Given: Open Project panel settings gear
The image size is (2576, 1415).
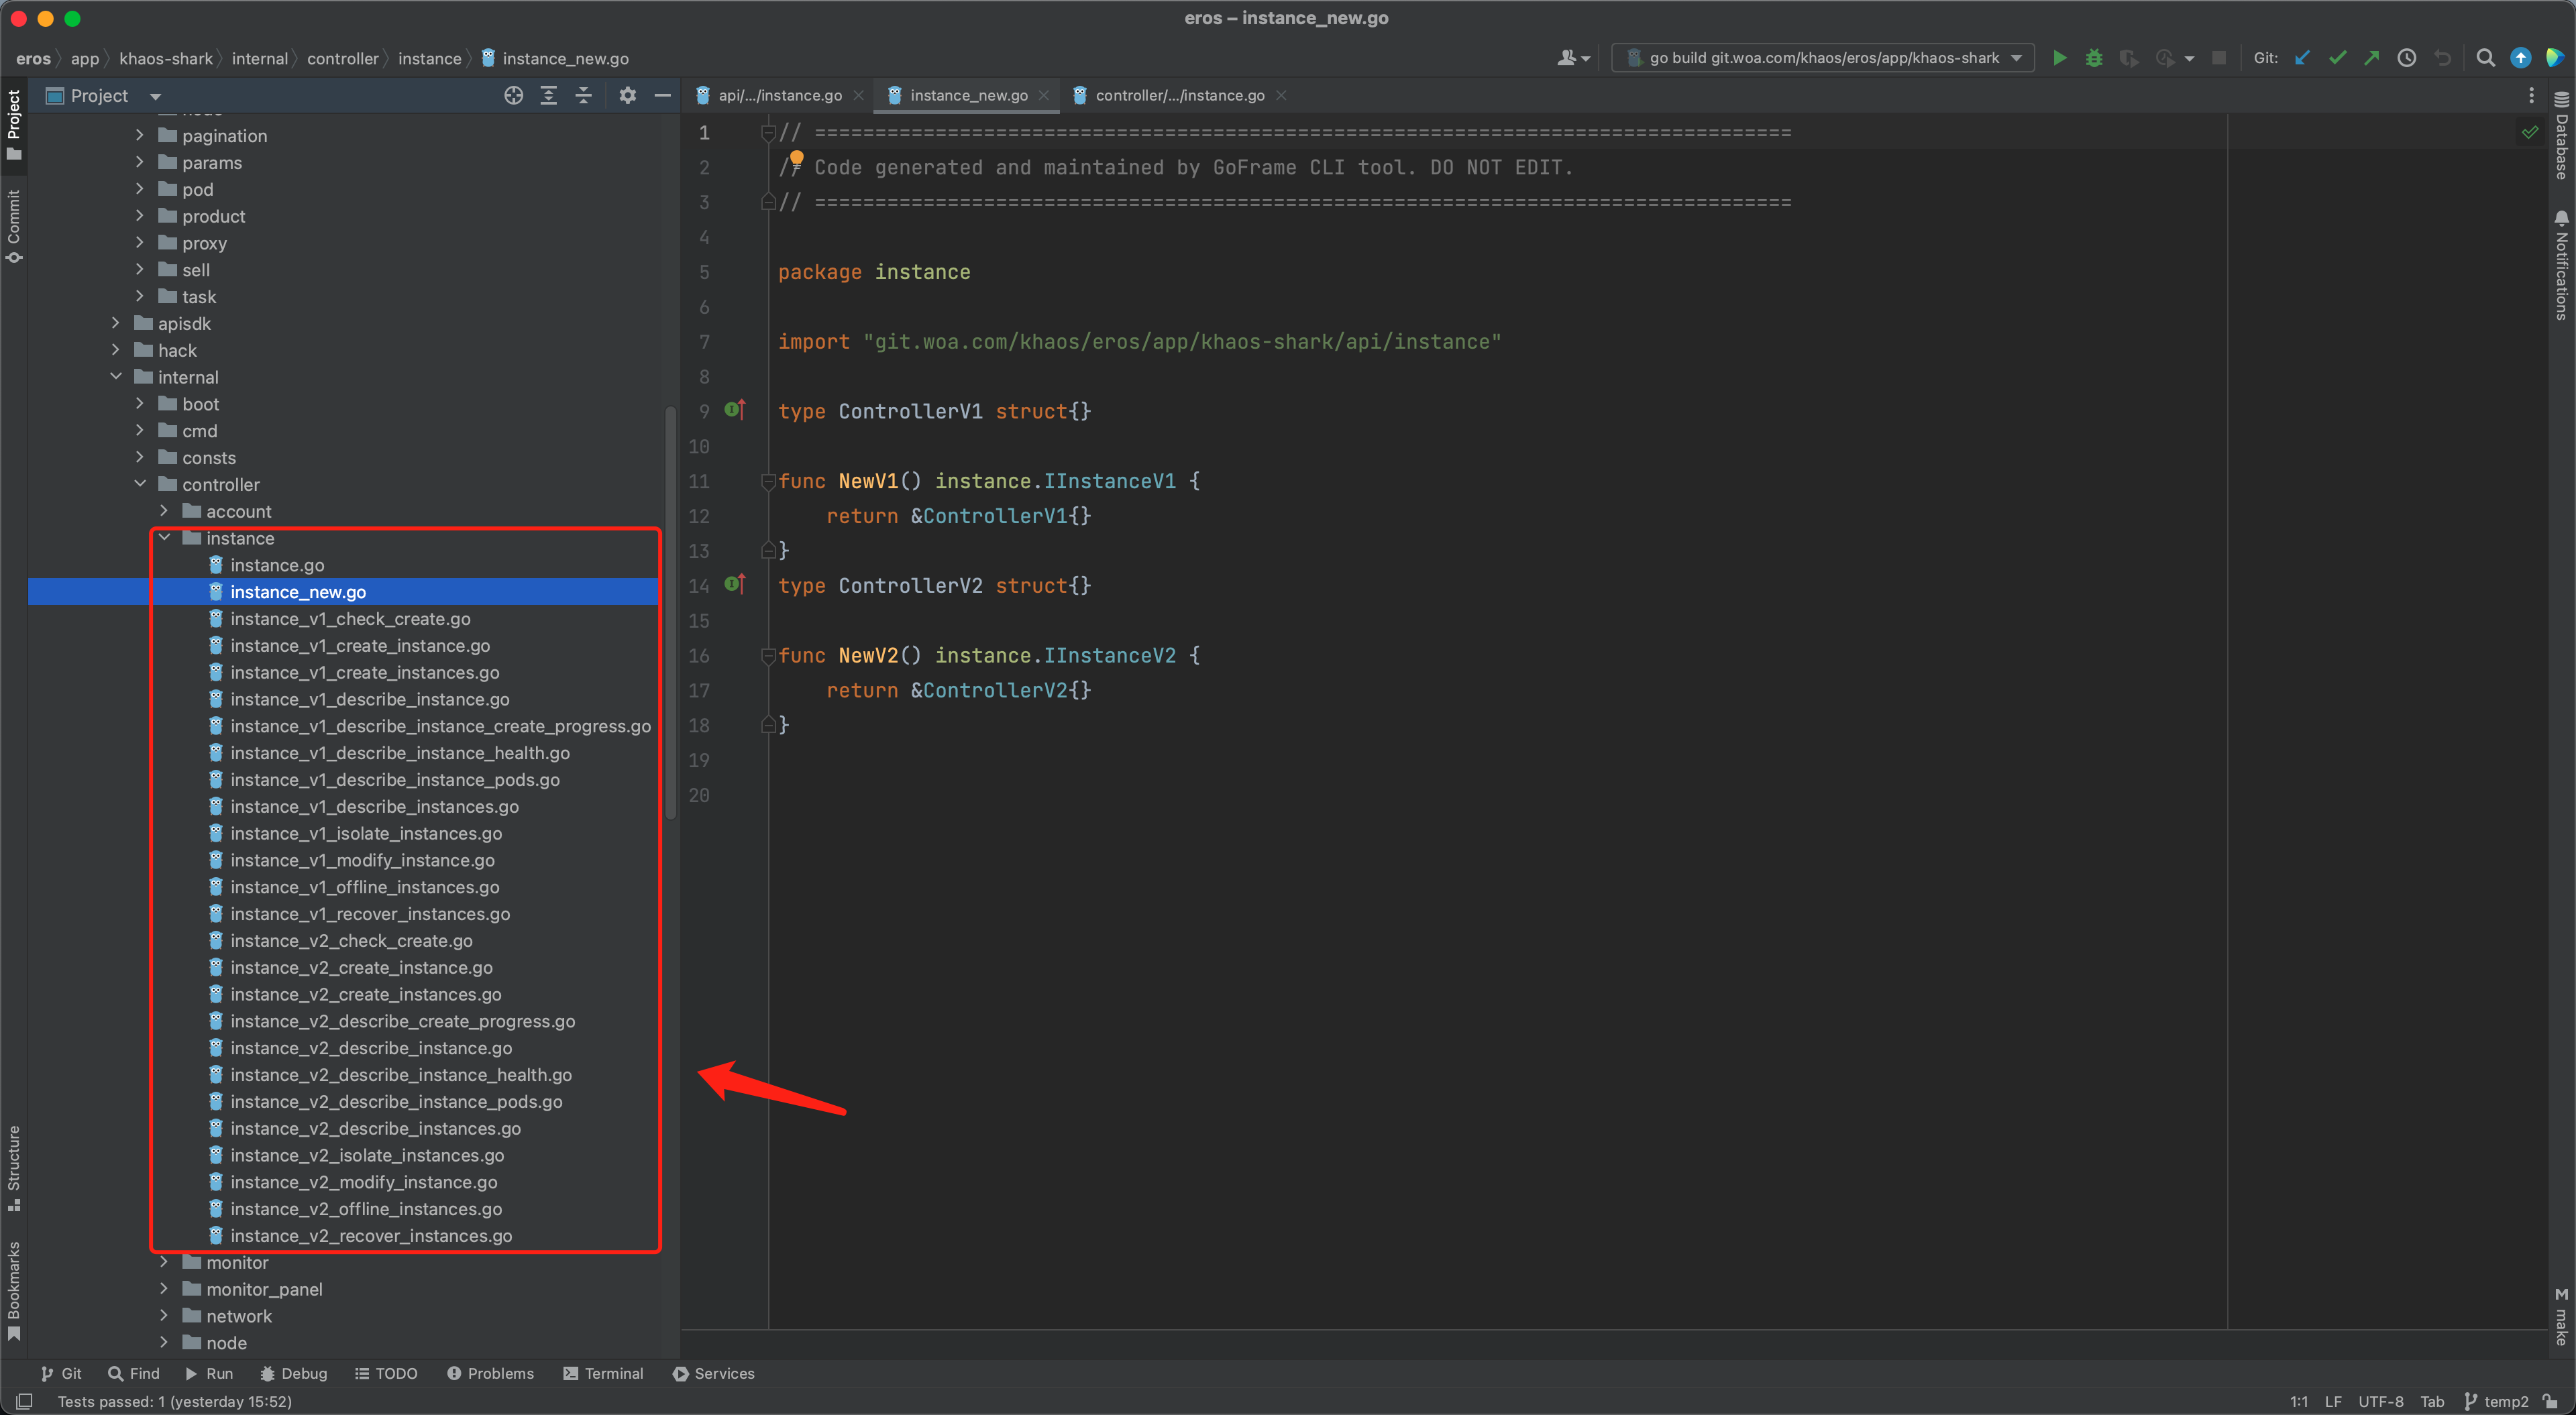Looking at the screenshot, I should click(x=627, y=95).
